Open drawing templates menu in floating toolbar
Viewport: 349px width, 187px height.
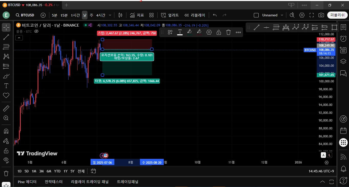170,32
